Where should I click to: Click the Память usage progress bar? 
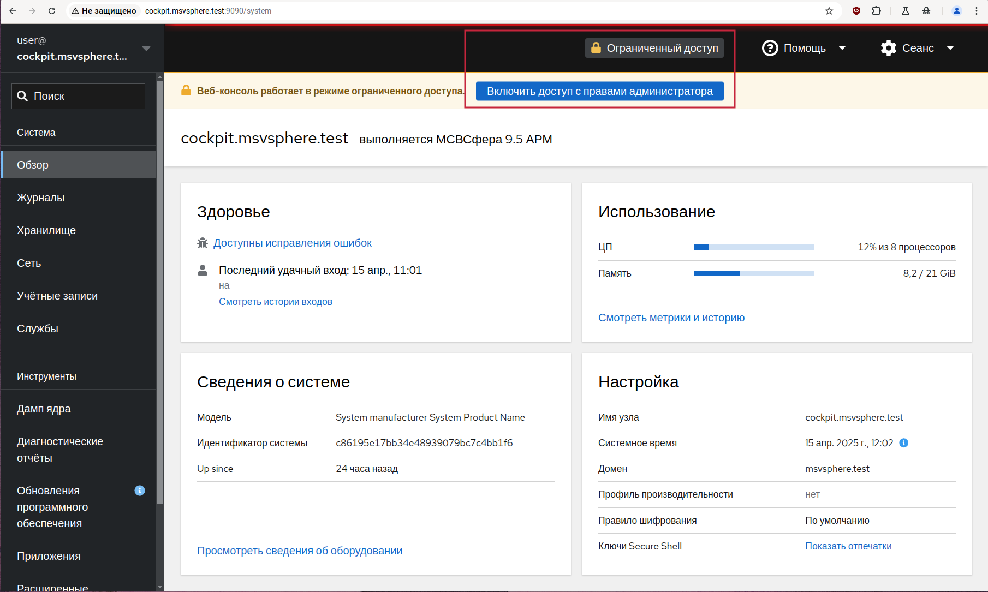pyautogui.click(x=753, y=273)
